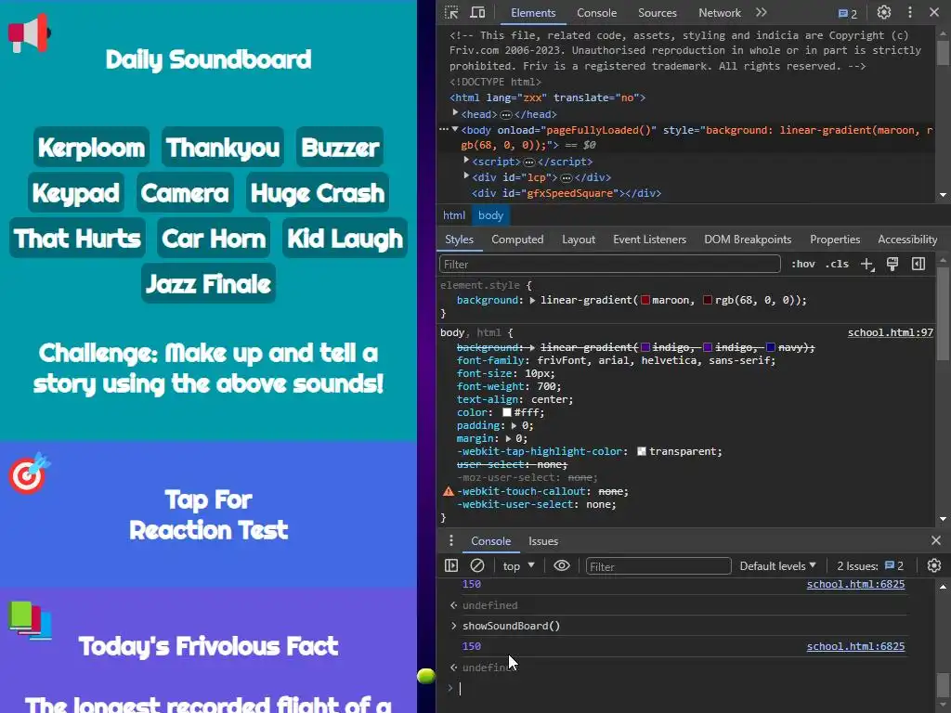Screen dimensions: 951x713
Task: Click the issues counter badge in top toolbar
Action: tap(847, 13)
